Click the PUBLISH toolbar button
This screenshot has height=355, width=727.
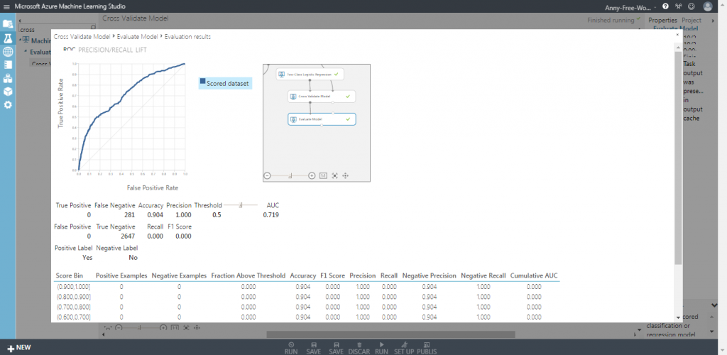tap(427, 348)
